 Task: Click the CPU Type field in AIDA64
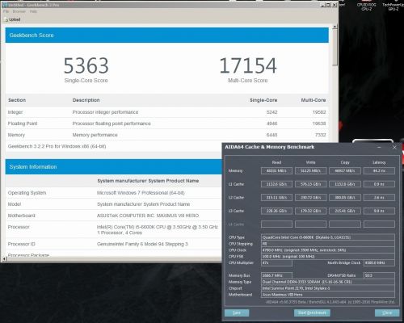pos(328,237)
